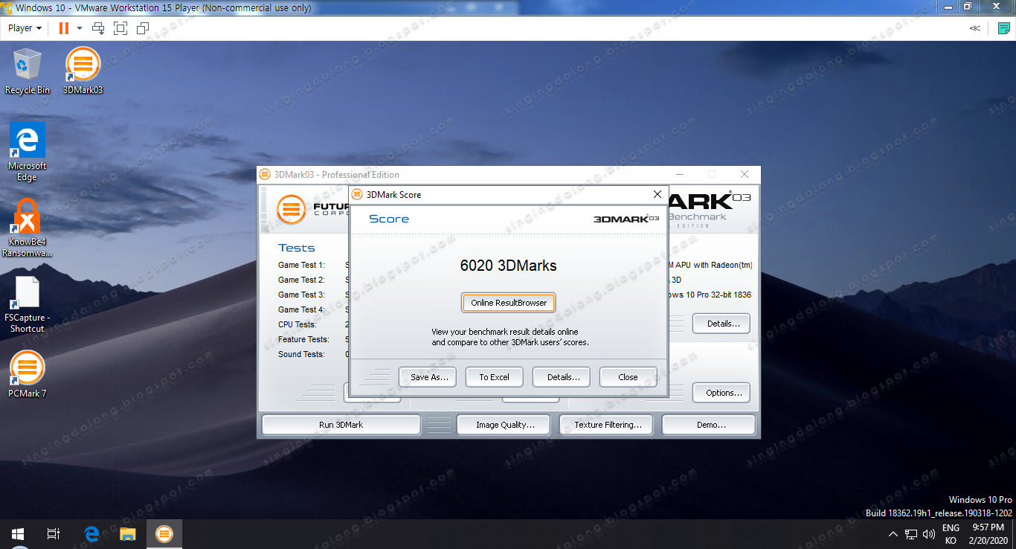Screen dimensions: 1016x549
Task: Open Image Quality... settings
Action: 504,425
